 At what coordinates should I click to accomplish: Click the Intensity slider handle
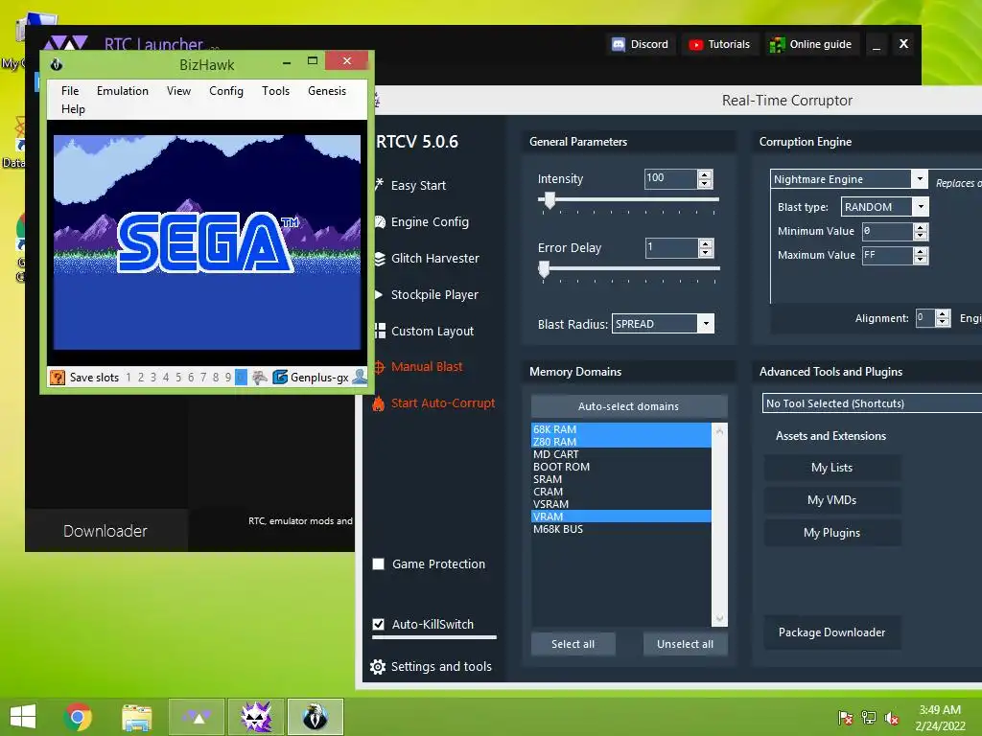point(549,200)
